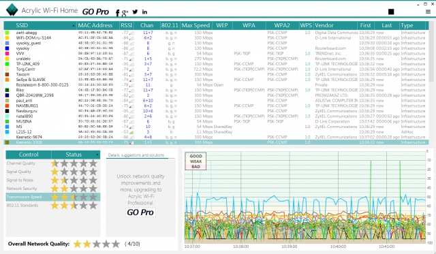This screenshot has width=436, height=254.
Task: Click GO Pro button in upgrade panel
Action: pos(140,212)
